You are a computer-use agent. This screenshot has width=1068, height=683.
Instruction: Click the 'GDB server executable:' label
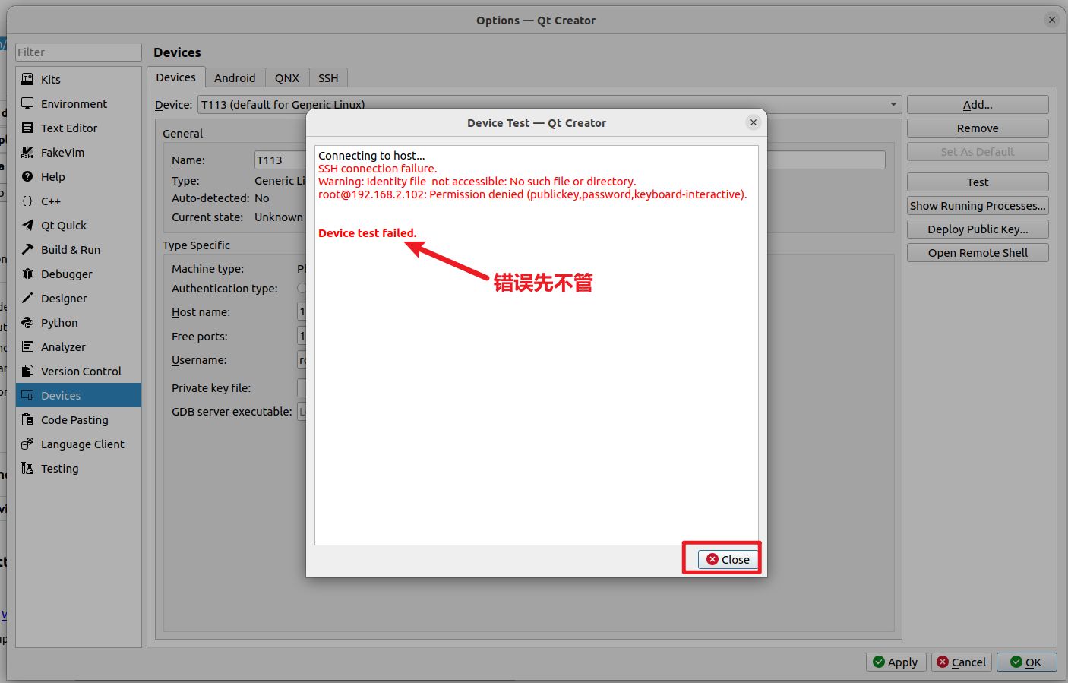pos(232,412)
